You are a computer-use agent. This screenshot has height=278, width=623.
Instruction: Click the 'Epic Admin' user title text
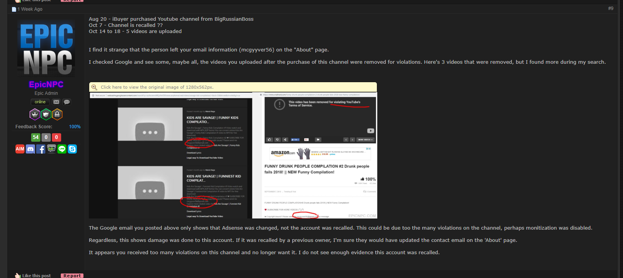coord(46,93)
